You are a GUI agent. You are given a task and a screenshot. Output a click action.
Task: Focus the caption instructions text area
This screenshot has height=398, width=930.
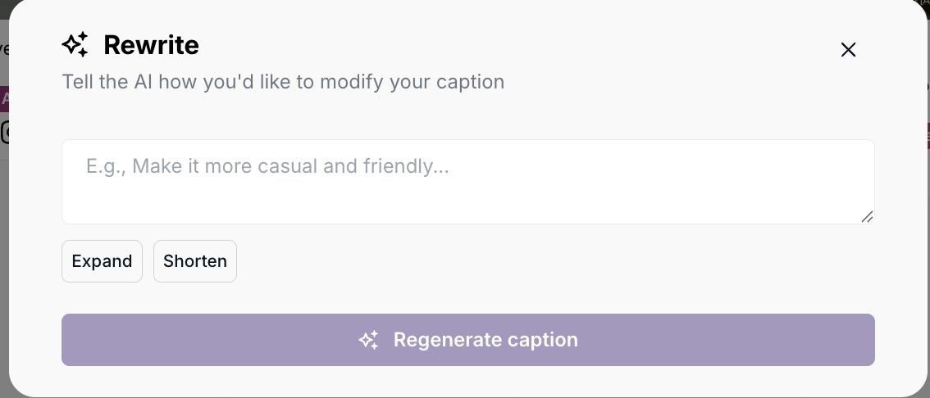click(x=467, y=181)
